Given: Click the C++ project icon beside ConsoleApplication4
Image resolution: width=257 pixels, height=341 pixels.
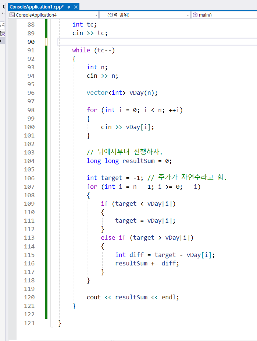Looking at the screenshot, I should [13, 15].
